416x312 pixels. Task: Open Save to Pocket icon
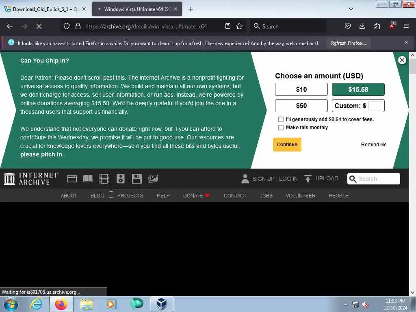(x=348, y=26)
